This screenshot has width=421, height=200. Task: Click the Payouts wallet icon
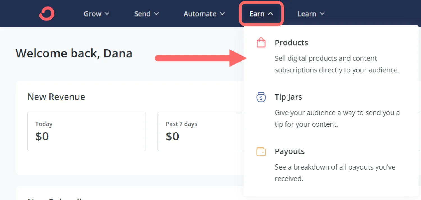261,151
